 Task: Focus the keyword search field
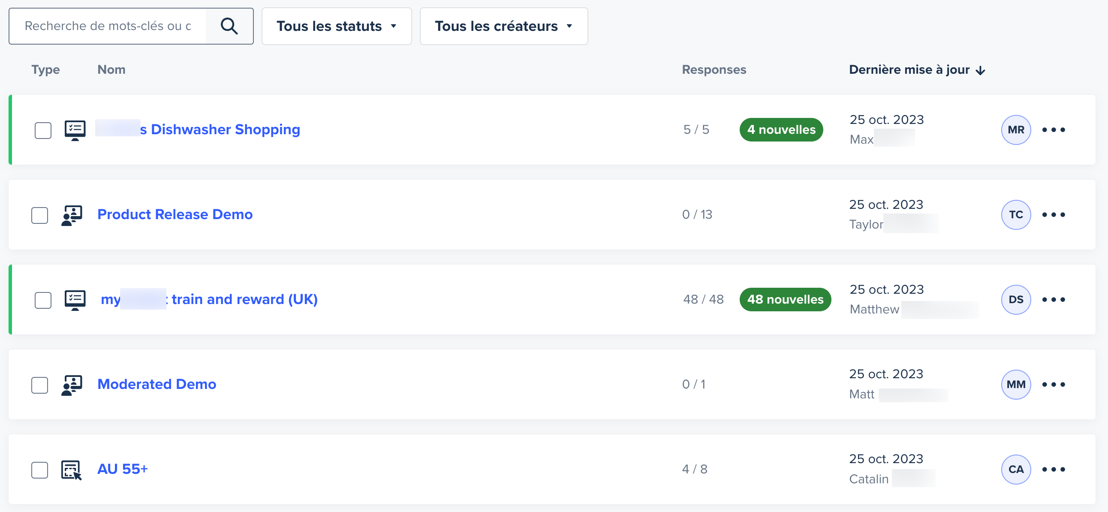108,26
